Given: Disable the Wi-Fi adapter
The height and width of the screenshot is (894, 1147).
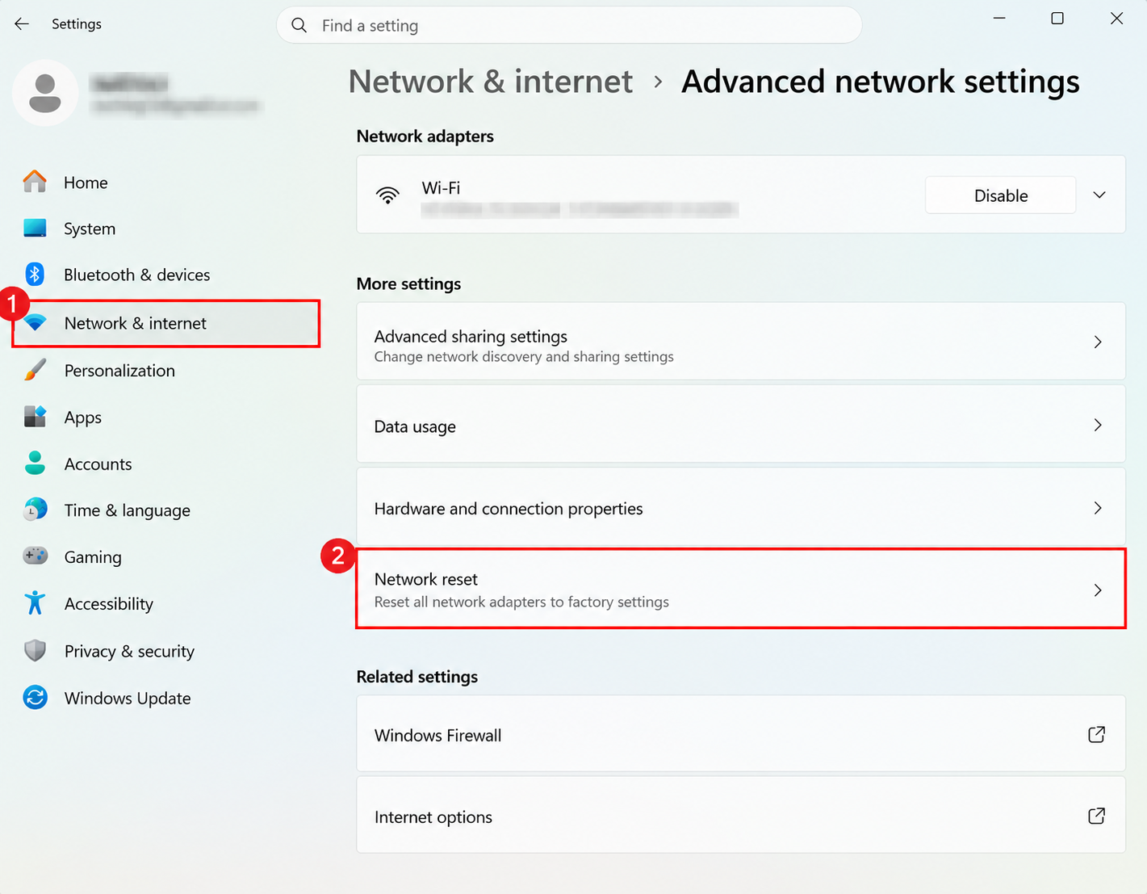Looking at the screenshot, I should 1001,195.
